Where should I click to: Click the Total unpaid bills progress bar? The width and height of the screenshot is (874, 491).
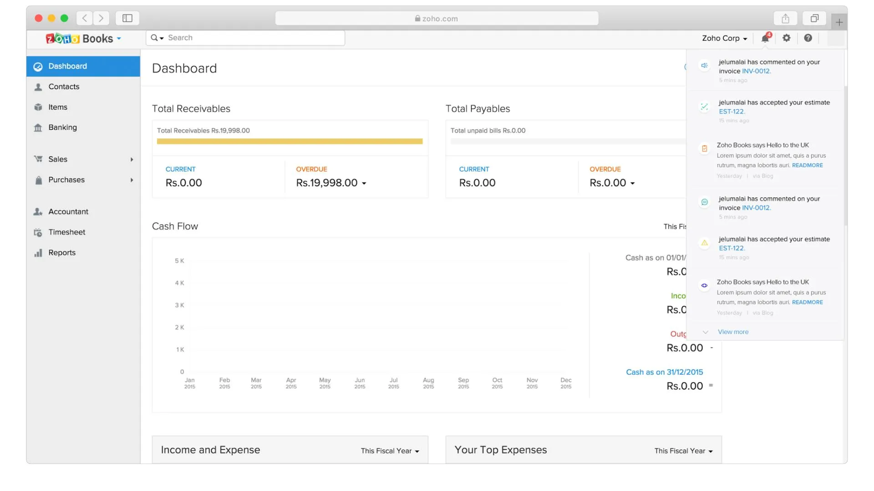pyautogui.click(x=568, y=141)
